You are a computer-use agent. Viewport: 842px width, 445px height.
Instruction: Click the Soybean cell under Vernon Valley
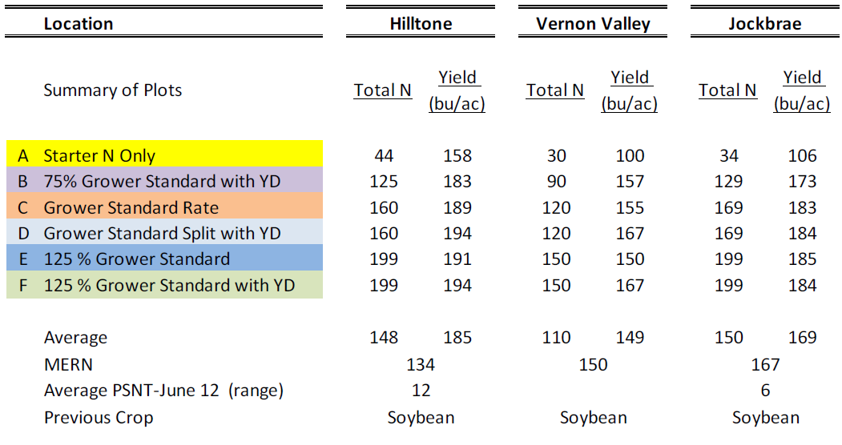point(593,418)
